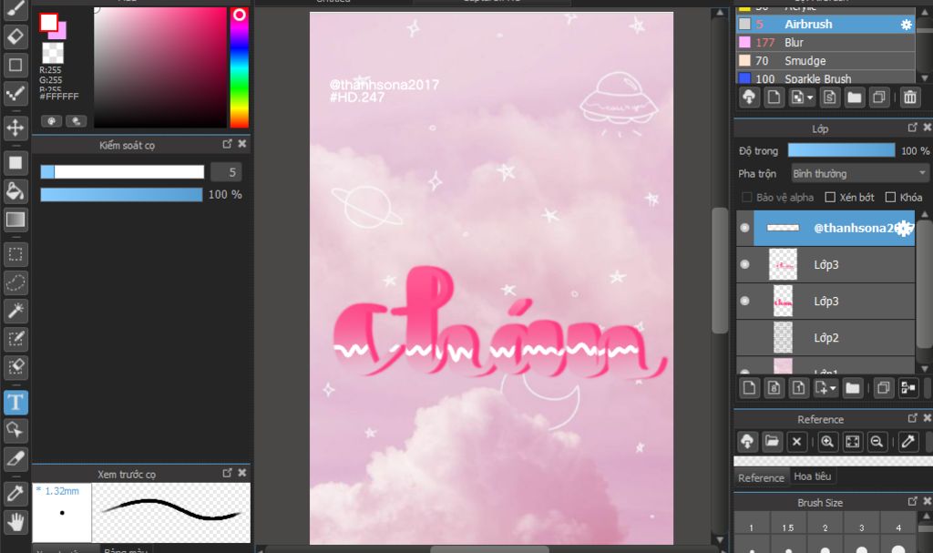Image resolution: width=933 pixels, height=553 pixels.
Task: Delete selected brush with trash icon
Action: (910, 97)
